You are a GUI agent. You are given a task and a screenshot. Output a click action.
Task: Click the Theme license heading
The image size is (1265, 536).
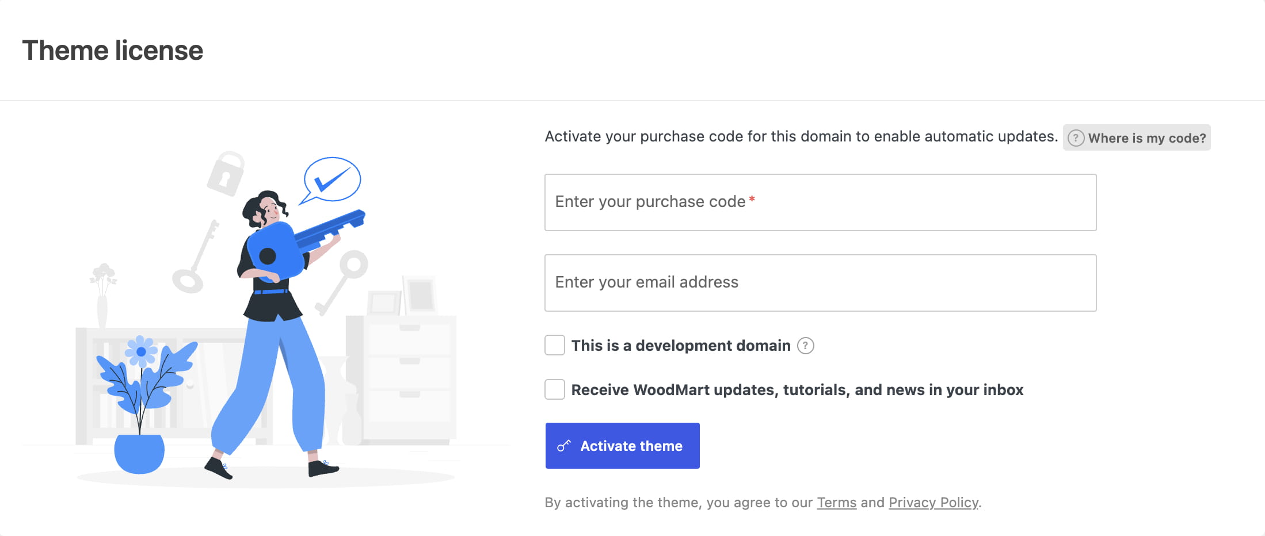coord(113,51)
